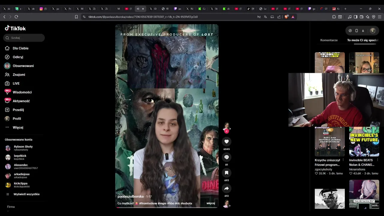
Task: Open the LIVE section
Action: (16, 83)
